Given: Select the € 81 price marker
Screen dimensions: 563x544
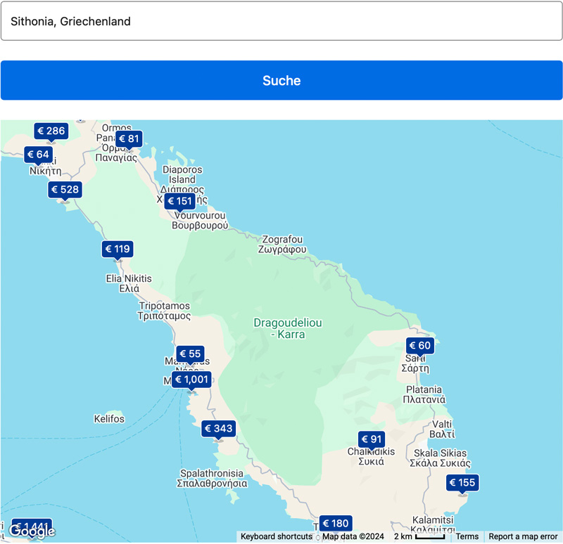Looking at the screenshot, I should tap(129, 138).
